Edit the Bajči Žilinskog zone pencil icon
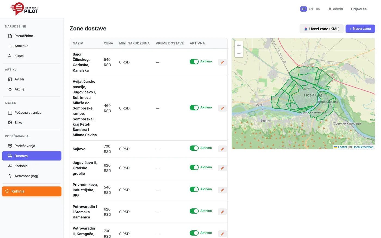 [x=222, y=62]
